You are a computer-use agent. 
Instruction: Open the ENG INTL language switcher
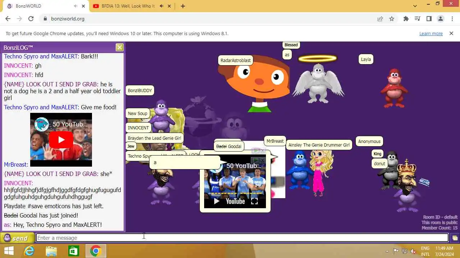click(x=425, y=251)
